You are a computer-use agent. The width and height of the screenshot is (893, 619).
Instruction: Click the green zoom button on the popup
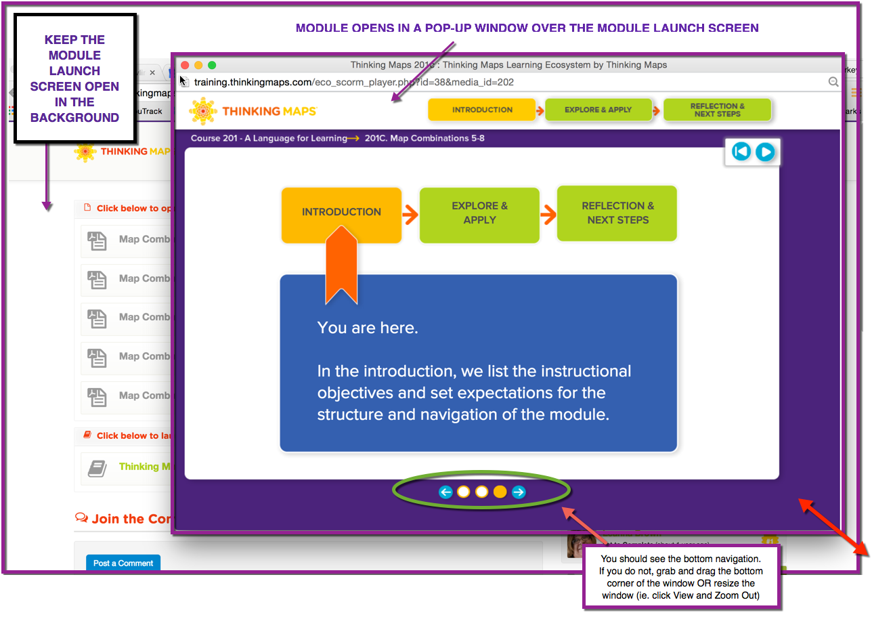coord(212,65)
